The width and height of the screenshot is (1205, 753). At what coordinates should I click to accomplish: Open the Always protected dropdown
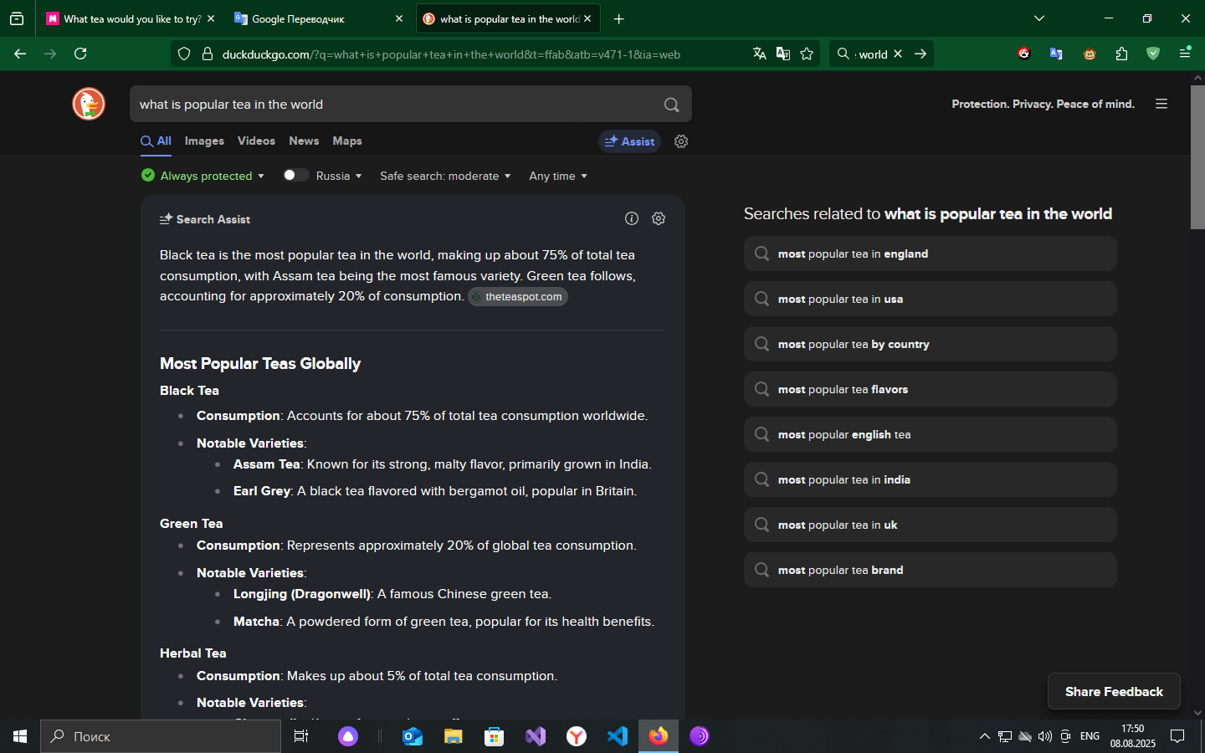(x=203, y=176)
